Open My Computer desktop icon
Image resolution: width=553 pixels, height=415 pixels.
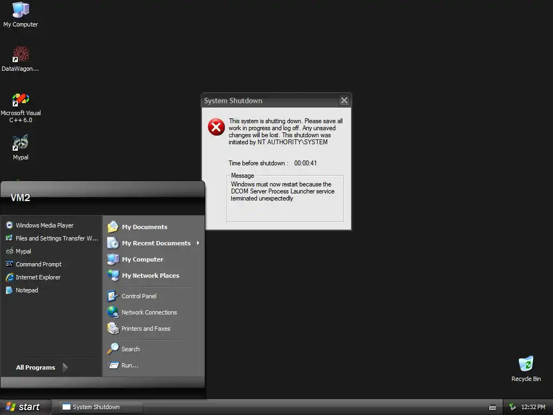point(21,15)
